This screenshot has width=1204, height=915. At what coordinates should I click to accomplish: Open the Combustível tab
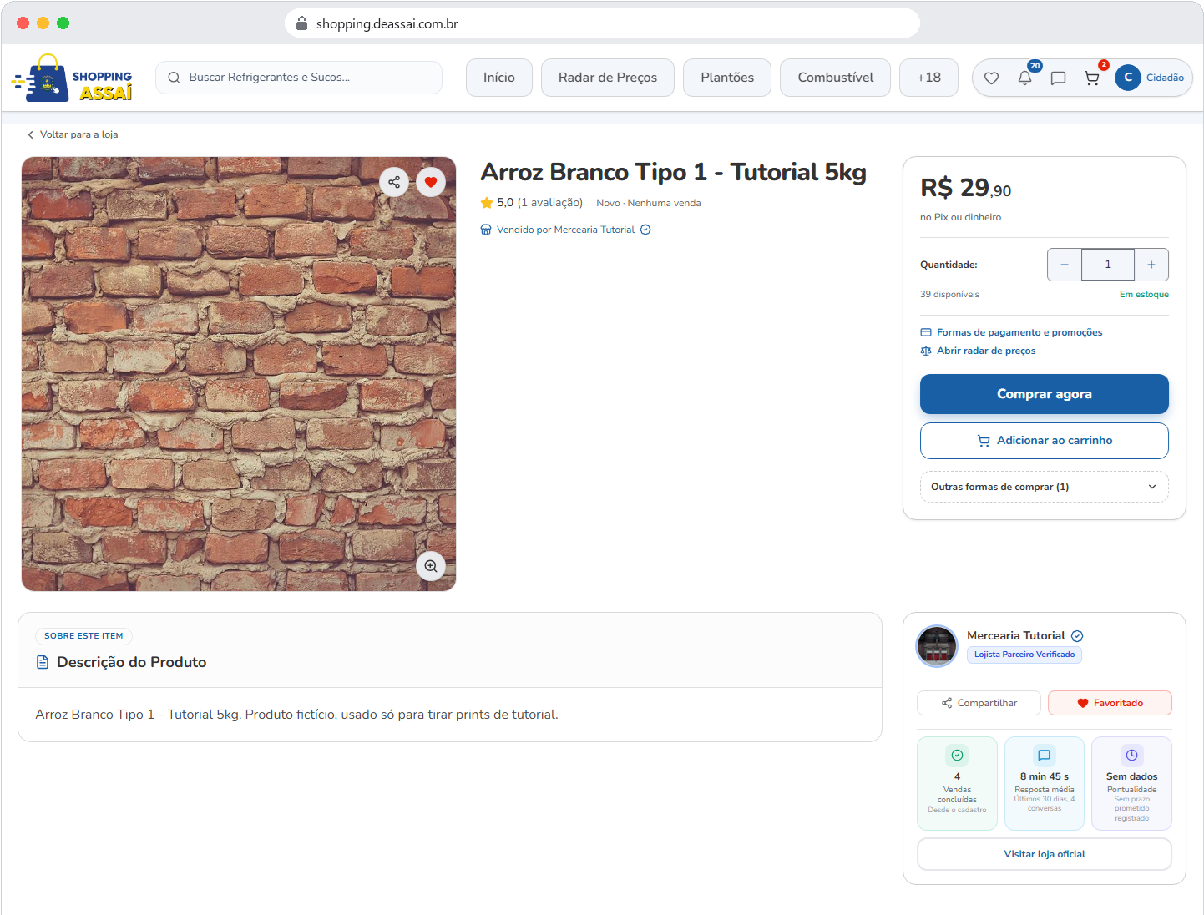coord(836,78)
